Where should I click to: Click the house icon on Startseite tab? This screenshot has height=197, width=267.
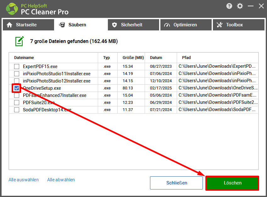pos(9,25)
